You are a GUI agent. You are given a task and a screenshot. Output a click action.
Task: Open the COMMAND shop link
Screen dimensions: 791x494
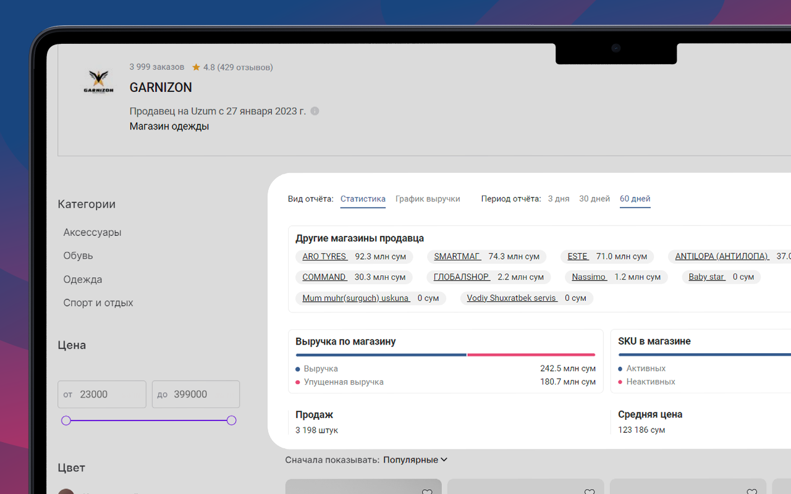click(x=324, y=277)
